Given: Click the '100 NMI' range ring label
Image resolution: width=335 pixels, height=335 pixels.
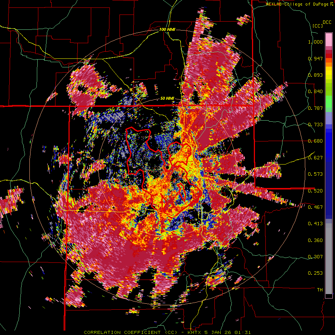Looking at the screenshot, I should (x=167, y=29).
